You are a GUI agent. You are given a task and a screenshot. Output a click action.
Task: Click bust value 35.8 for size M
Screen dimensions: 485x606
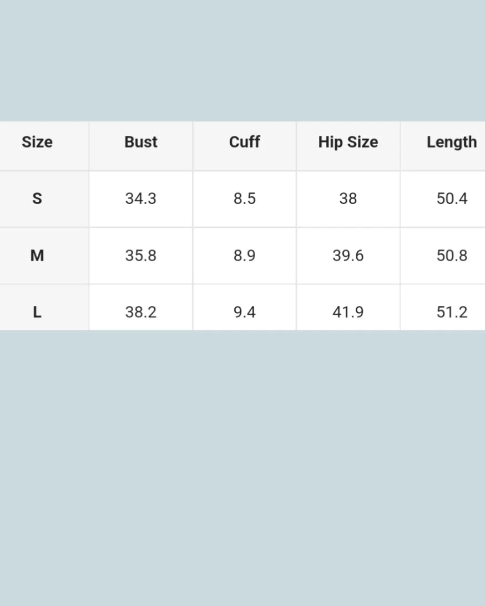pyautogui.click(x=141, y=256)
